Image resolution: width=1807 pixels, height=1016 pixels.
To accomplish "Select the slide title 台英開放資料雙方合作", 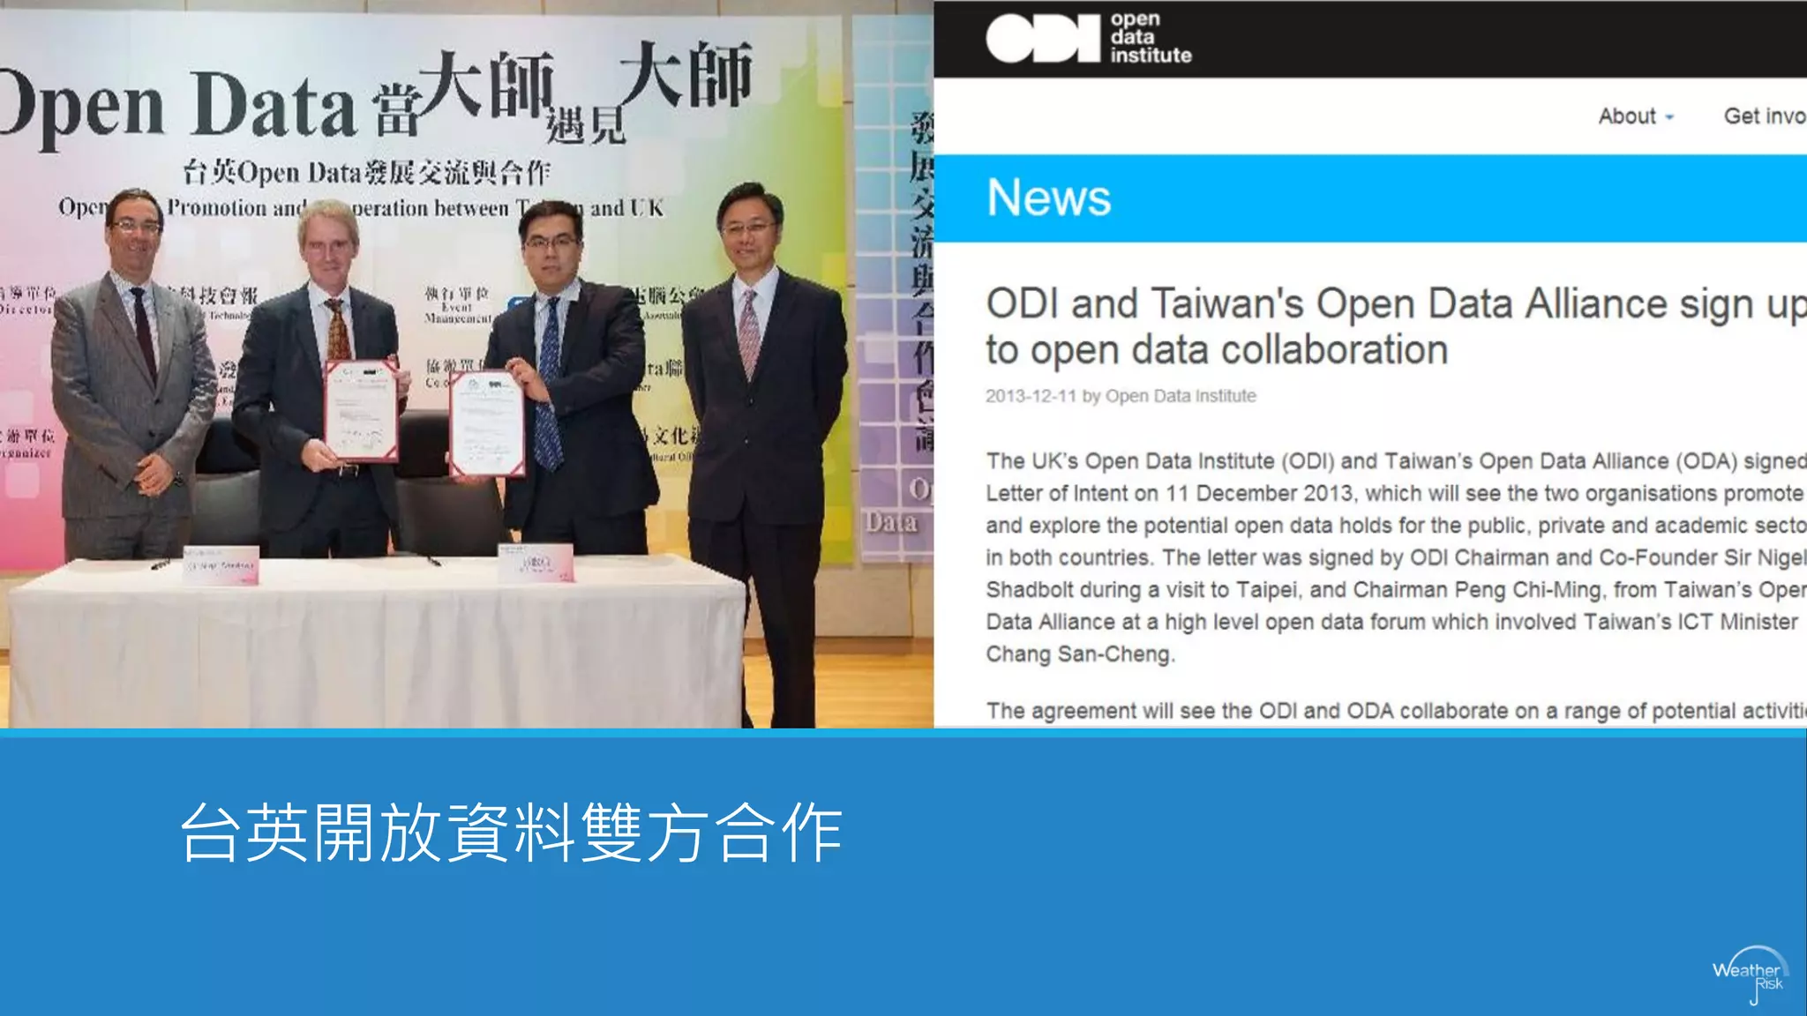I will coord(511,833).
